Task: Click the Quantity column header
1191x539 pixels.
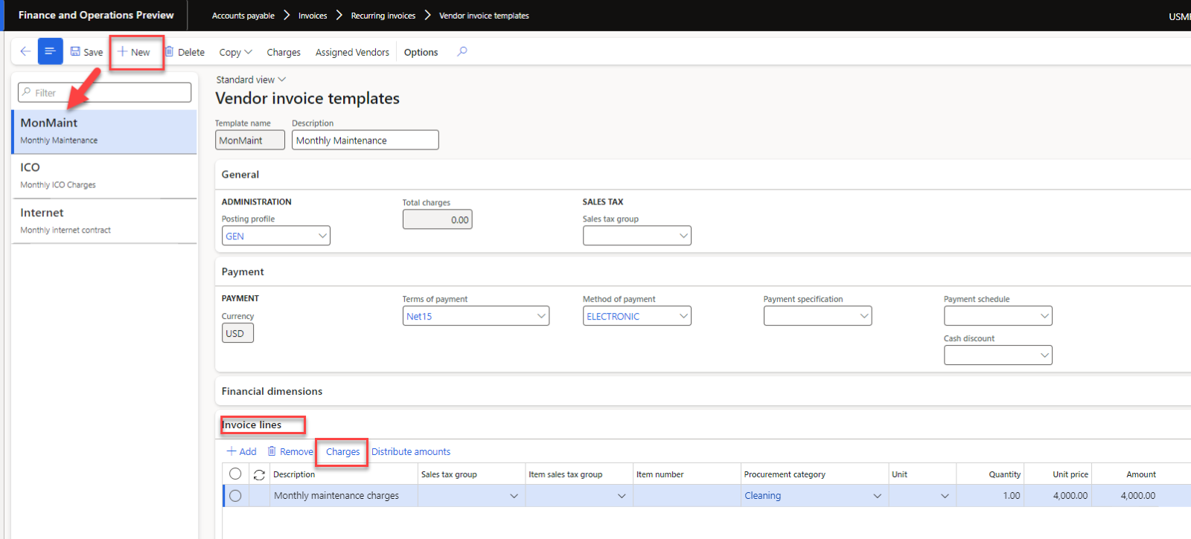Action: 1005,474
